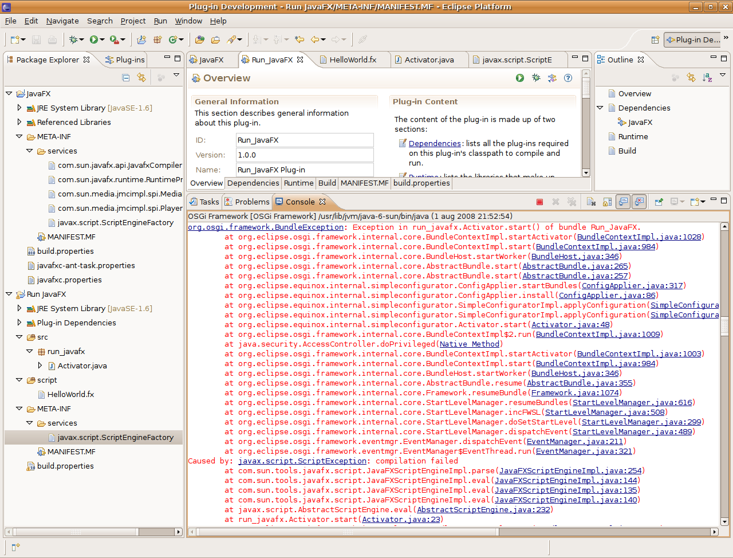Toggle Link with Editor in Package Explorer
733x558 pixels.
[x=141, y=77]
